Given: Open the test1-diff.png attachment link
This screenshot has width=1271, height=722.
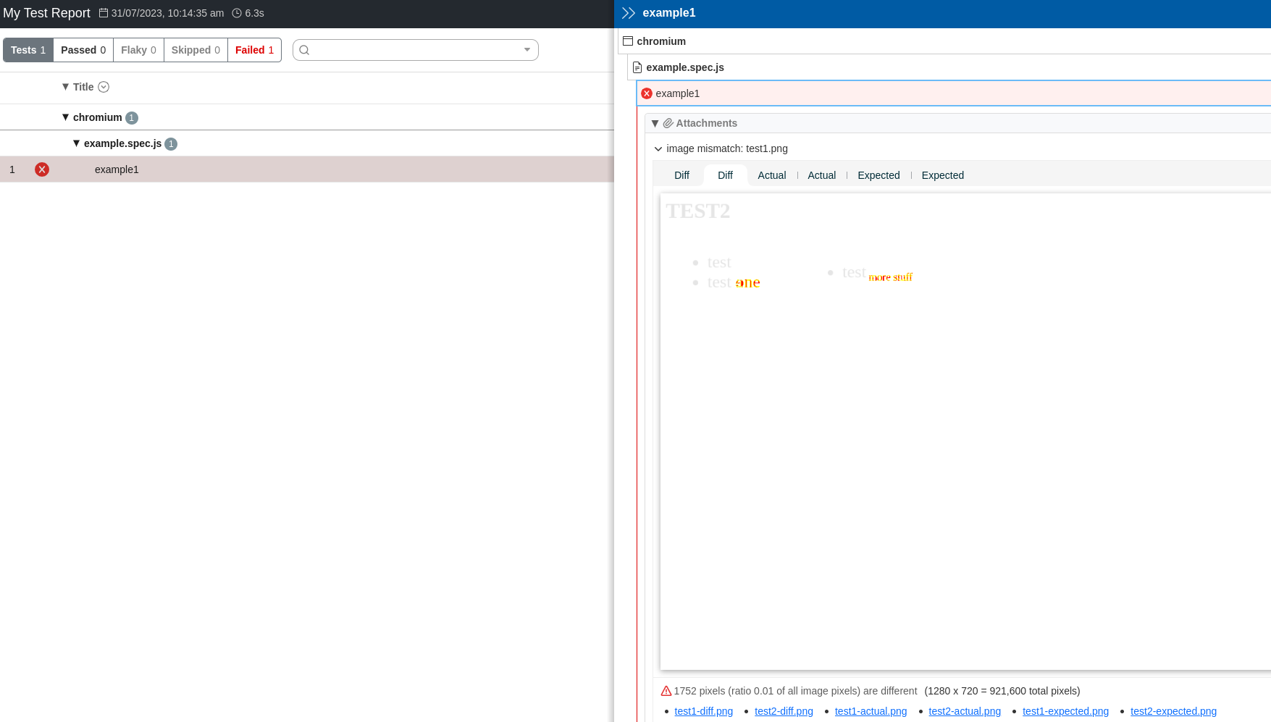Looking at the screenshot, I should (x=703, y=711).
